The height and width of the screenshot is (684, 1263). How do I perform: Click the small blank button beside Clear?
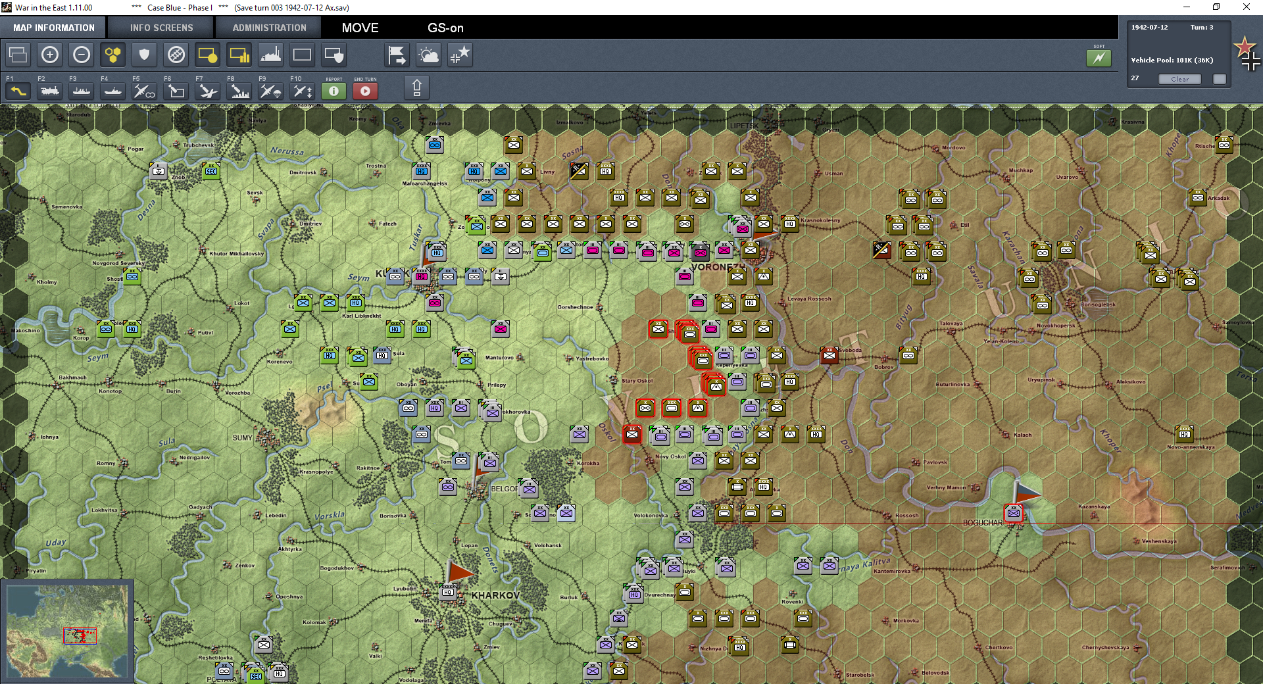click(x=1220, y=79)
